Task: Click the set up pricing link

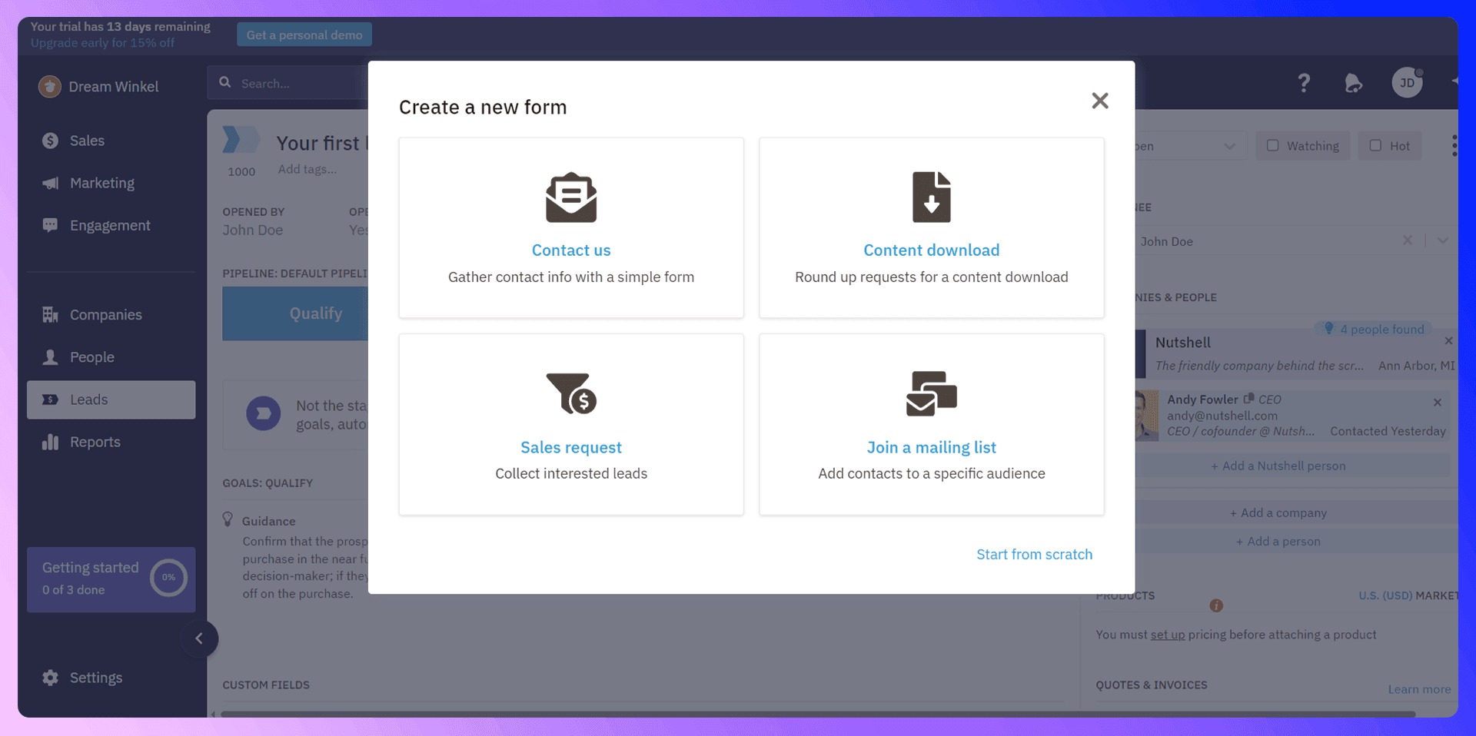Action: click(x=1167, y=635)
